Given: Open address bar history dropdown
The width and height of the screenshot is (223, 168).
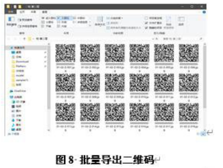Looking at the screenshot, I should (x=153, y=39).
